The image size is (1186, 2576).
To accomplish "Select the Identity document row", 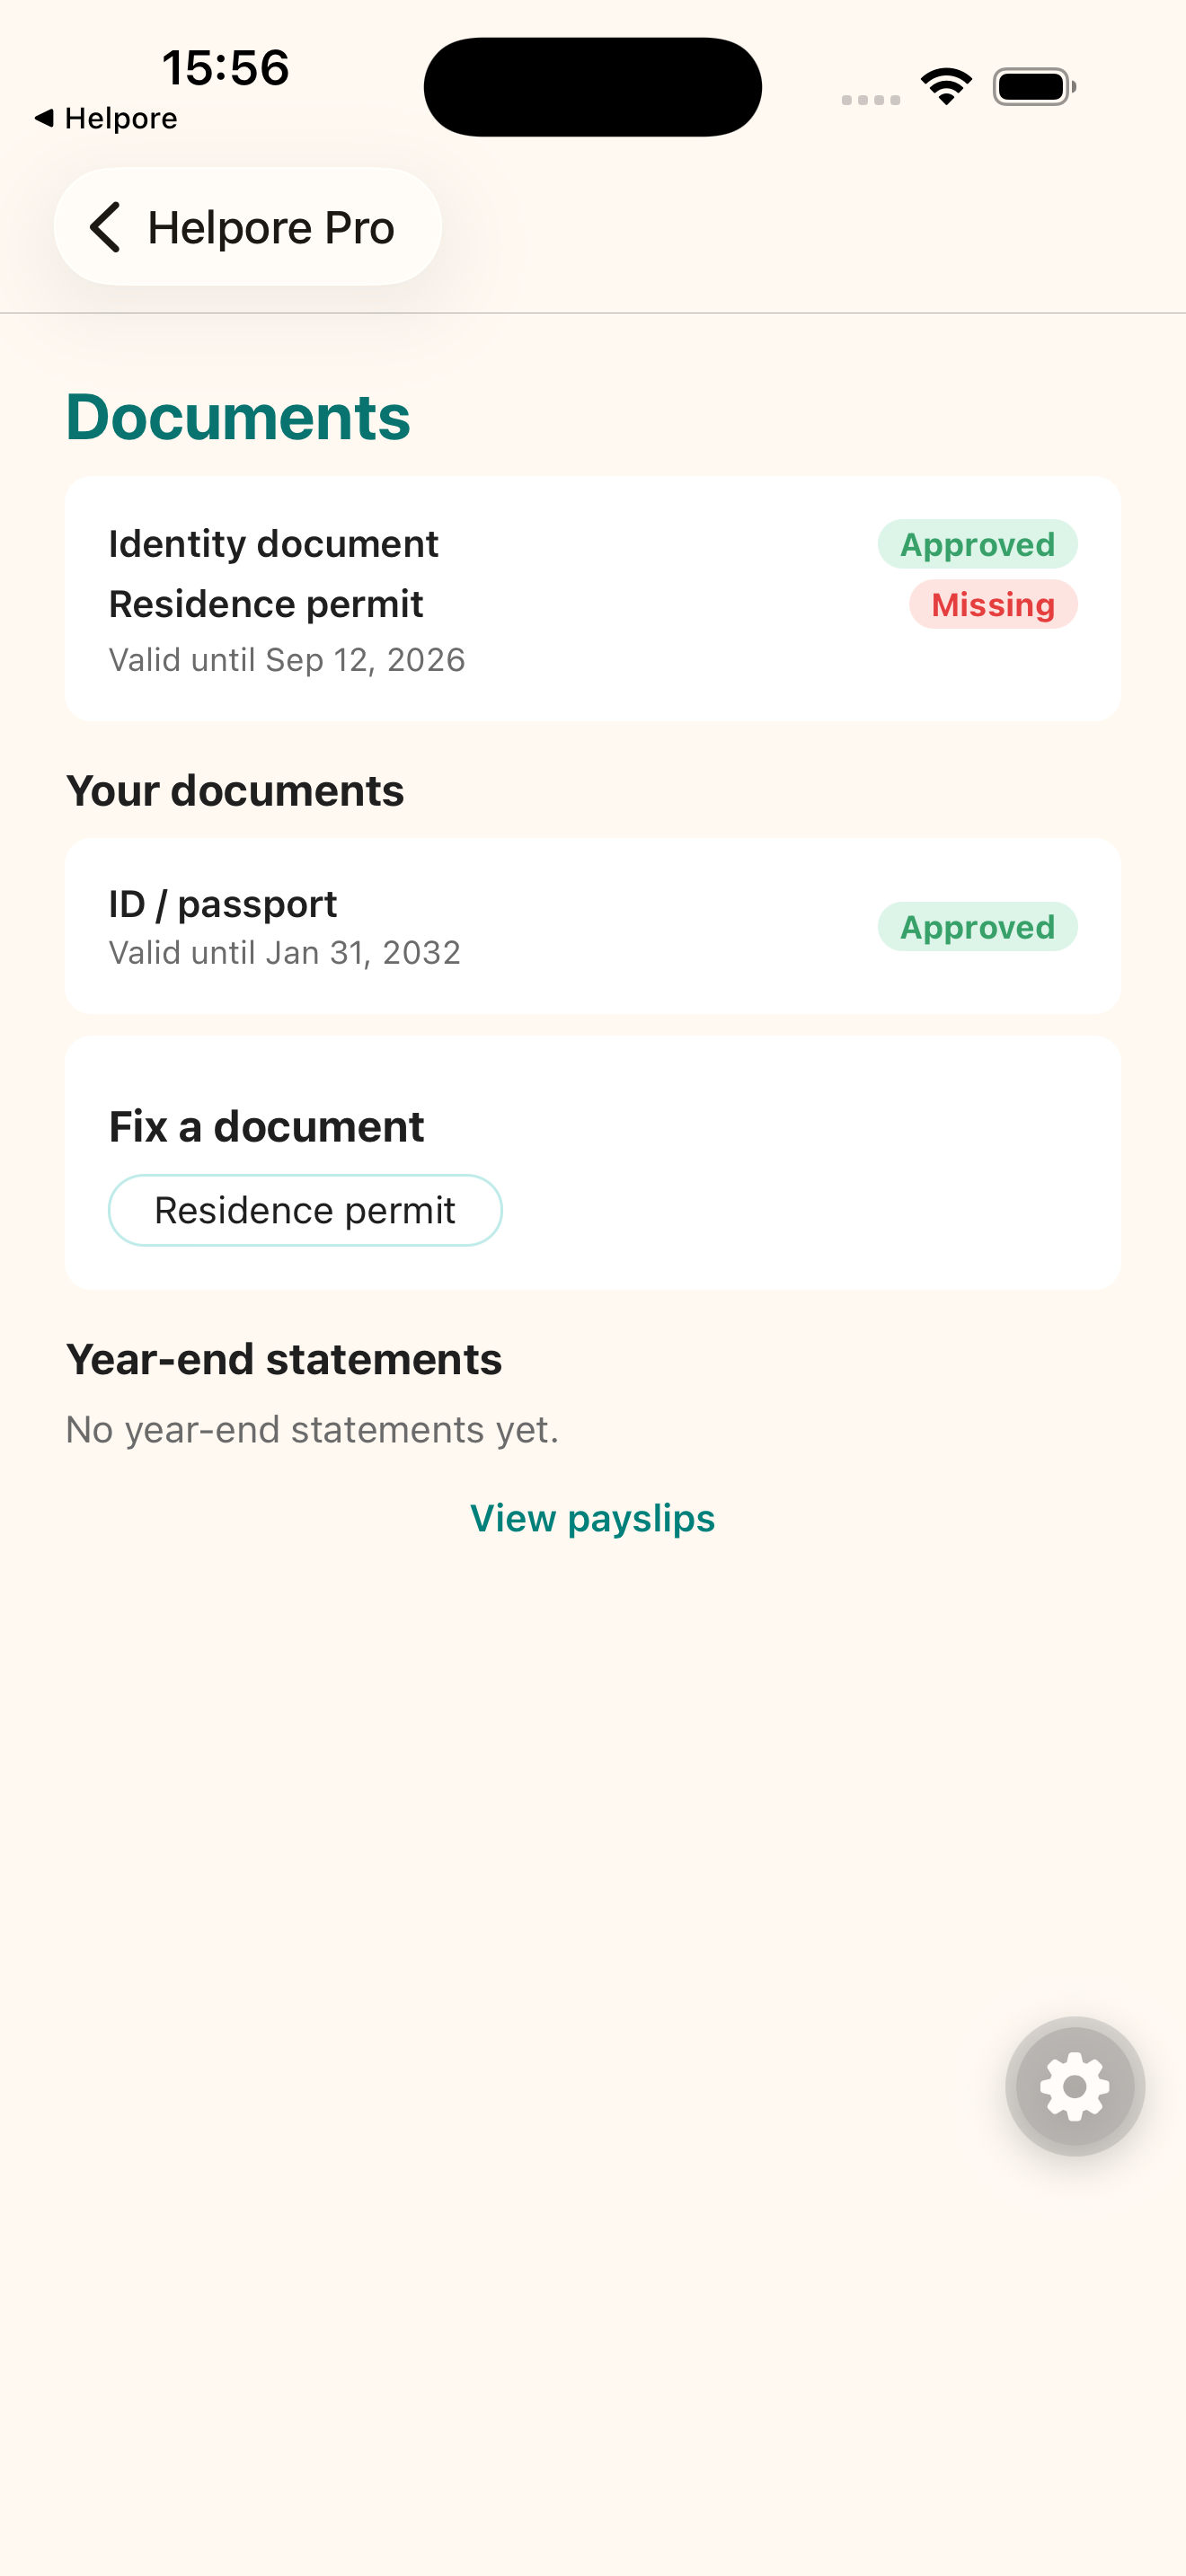I will (593, 544).
